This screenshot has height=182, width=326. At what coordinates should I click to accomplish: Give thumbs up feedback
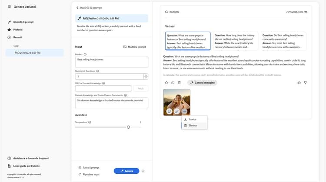pos(299,83)
